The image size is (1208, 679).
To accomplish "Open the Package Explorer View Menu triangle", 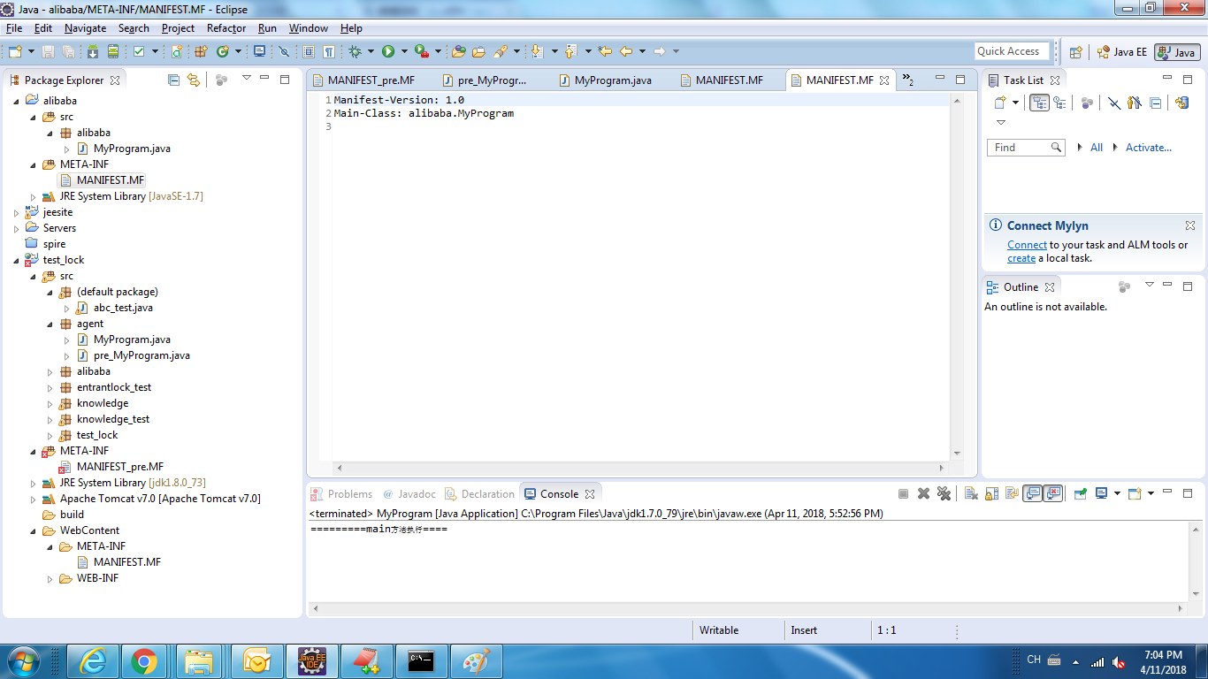I will click(247, 79).
